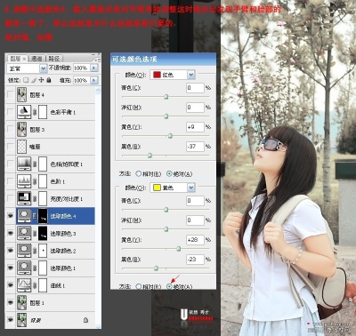Viewport: 356px width, 336px height.
Task: Switch to the Channels tab
Action: 36,59
